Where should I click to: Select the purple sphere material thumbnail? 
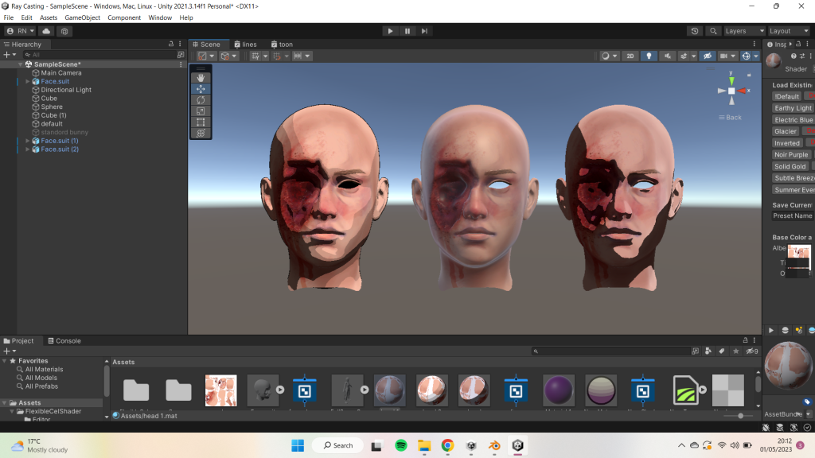558,390
